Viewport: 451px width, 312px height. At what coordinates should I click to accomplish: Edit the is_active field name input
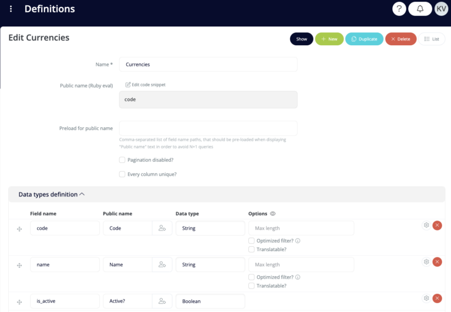(x=65, y=301)
